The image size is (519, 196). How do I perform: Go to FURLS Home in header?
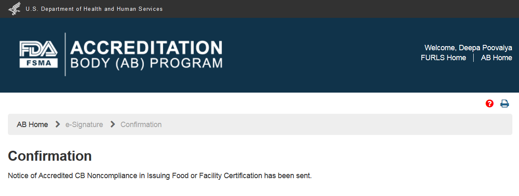point(443,58)
